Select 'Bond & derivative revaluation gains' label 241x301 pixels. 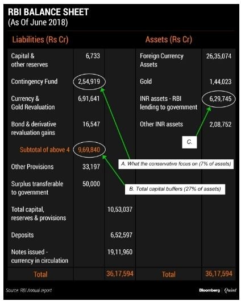tap(34, 128)
